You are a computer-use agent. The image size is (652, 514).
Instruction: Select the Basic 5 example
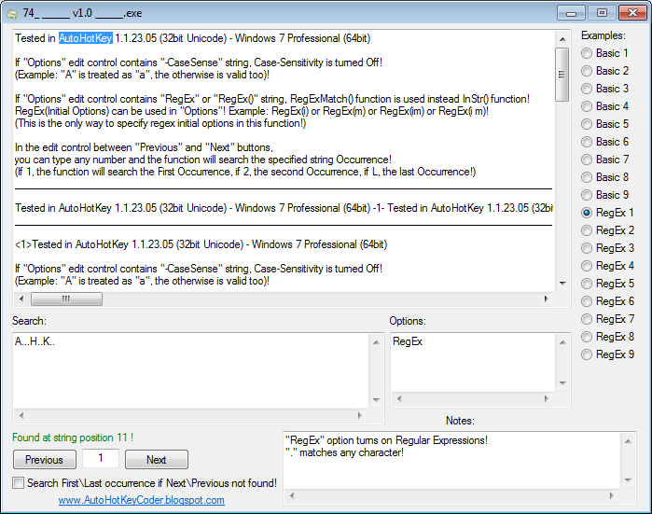[x=604, y=124]
